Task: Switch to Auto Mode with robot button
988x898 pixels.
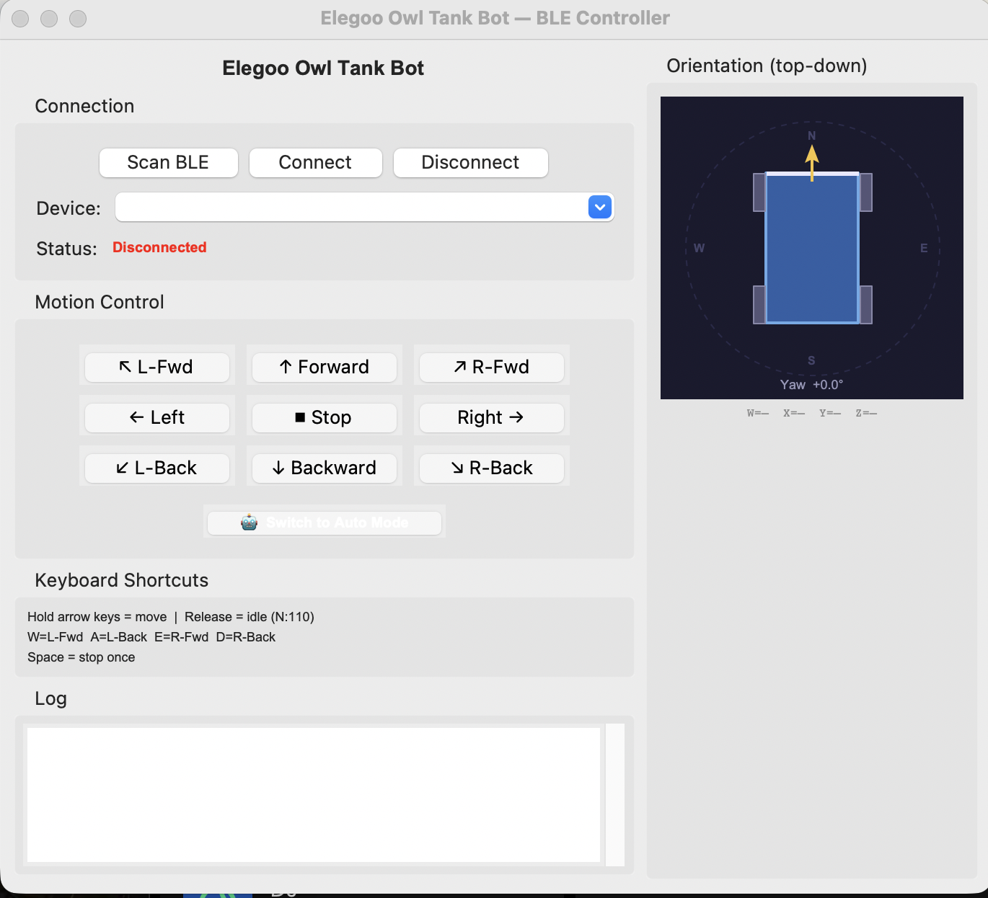Action: 324,523
